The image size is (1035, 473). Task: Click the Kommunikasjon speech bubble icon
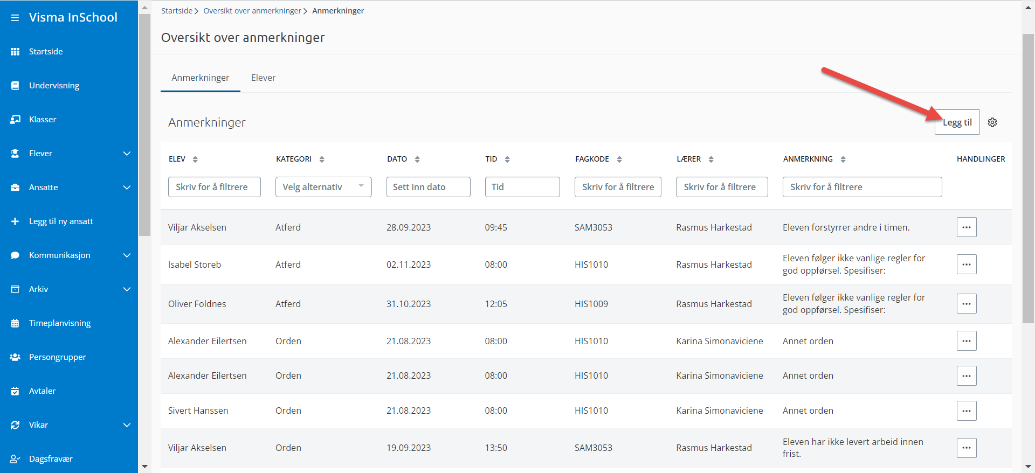15,255
